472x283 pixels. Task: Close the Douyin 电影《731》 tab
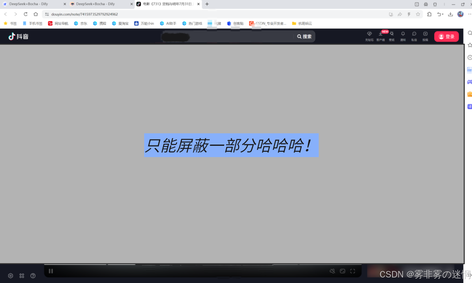pyautogui.click(x=199, y=4)
